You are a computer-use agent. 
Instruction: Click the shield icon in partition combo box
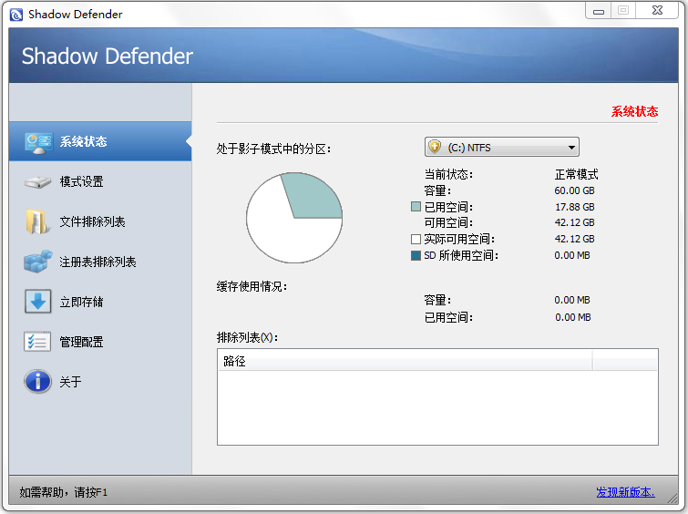(435, 147)
